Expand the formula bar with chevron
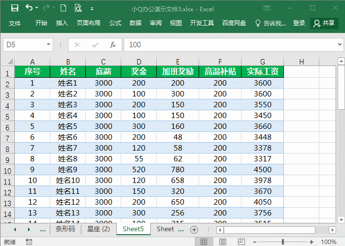 coord(340,45)
